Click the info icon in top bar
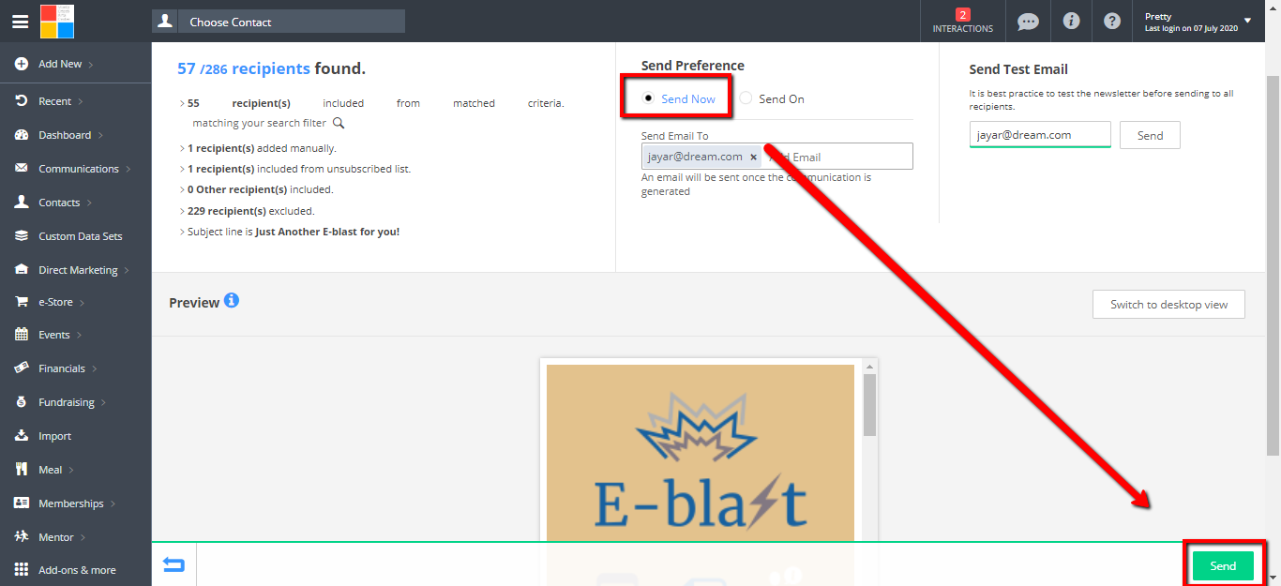Image resolution: width=1281 pixels, height=586 pixels. [1070, 22]
